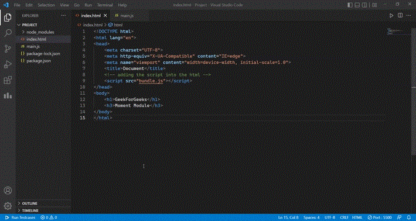The width and height of the screenshot is (416, 221).
Task: Click Port : 5500 Live Server status
Action: (380, 217)
